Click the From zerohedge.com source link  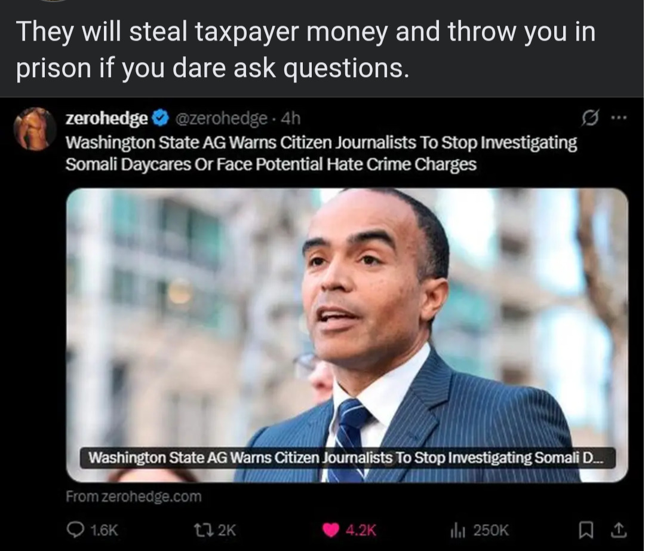point(134,496)
